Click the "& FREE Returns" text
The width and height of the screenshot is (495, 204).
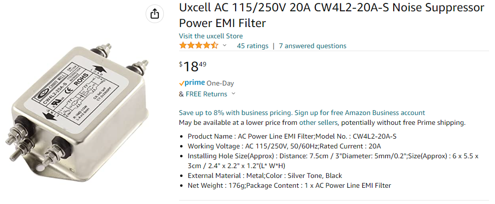[x=203, y=94]
